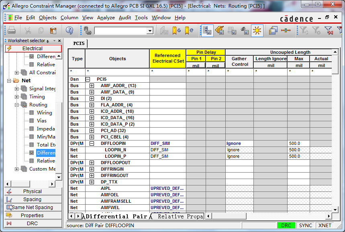The width and height of the screenshot is (345, 232).
Task: Open the Vias worksheet
Action: [x=42, y=121]
